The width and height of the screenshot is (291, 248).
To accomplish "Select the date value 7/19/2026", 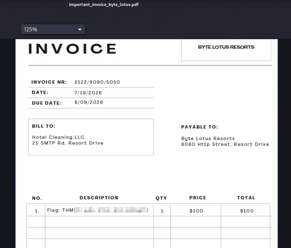I will coord(88,92).
